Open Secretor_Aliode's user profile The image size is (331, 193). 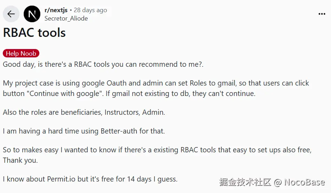tap(66, 18)
